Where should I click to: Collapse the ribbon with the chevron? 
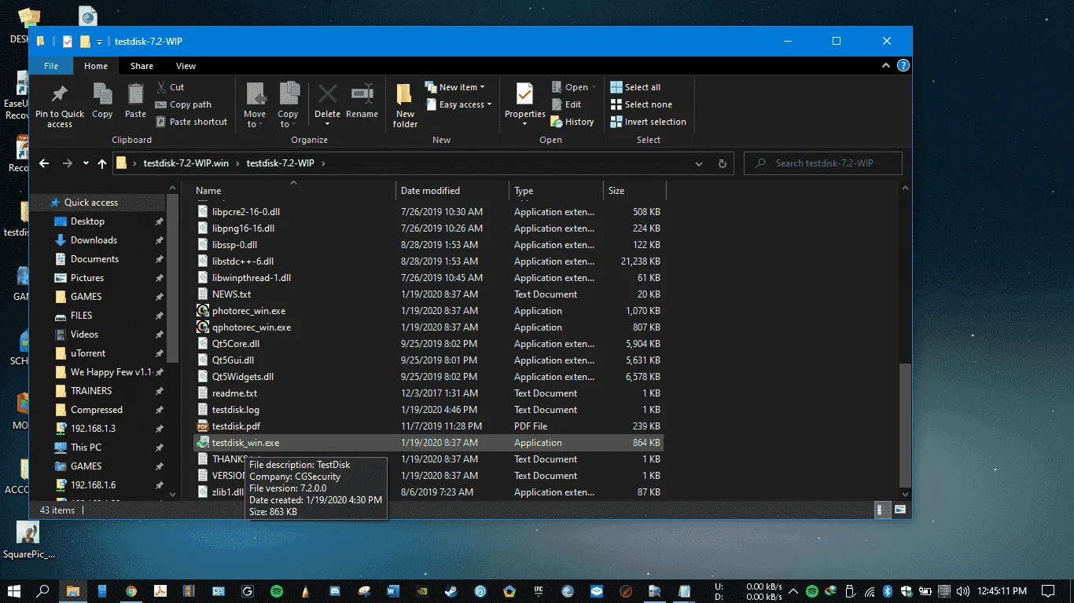tap(887, 66)
